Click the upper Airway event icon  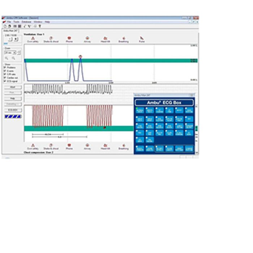(87, 38)
